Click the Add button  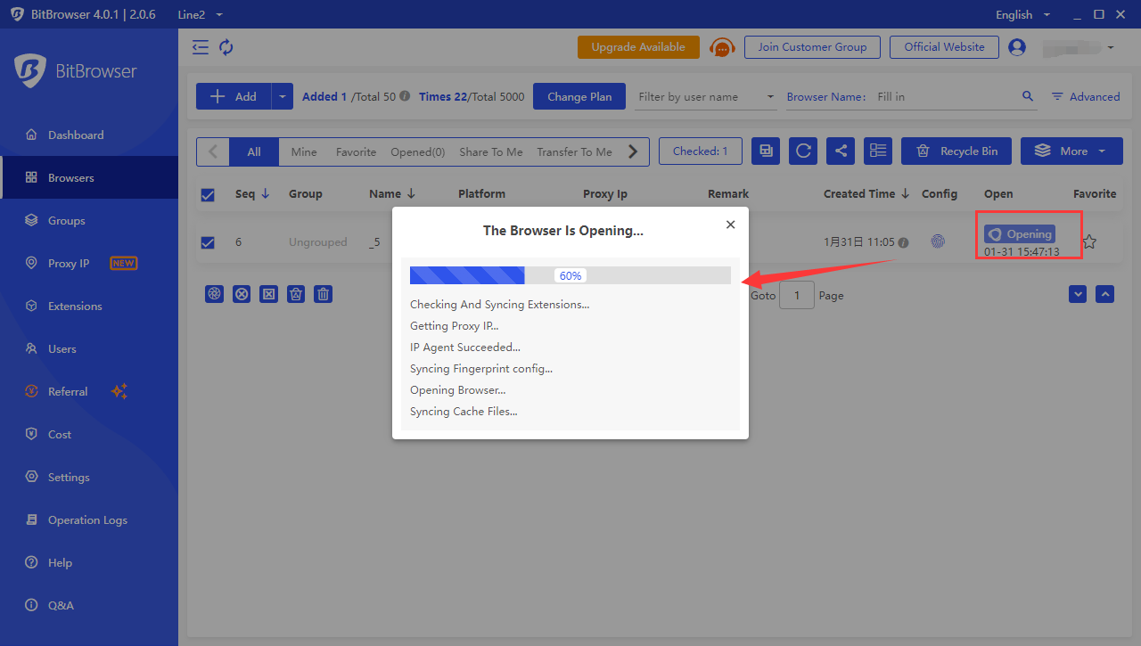234,96
